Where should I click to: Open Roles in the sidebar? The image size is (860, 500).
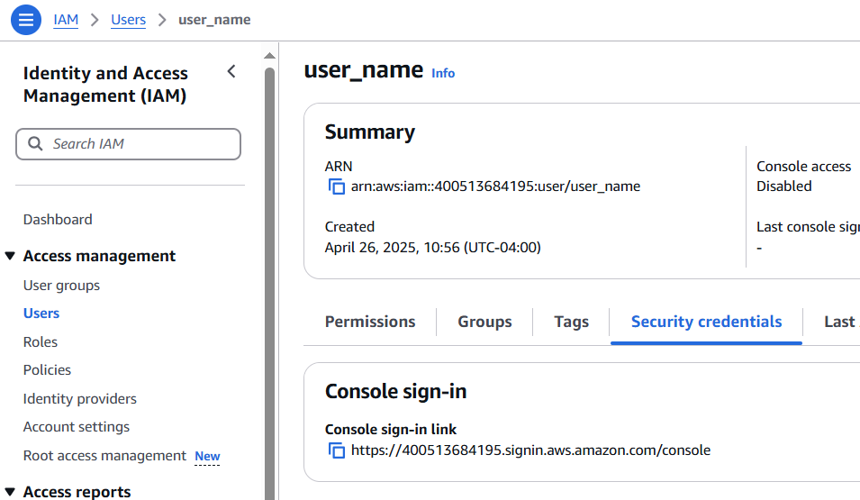coord(41,342)
